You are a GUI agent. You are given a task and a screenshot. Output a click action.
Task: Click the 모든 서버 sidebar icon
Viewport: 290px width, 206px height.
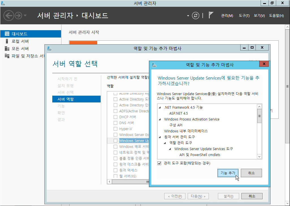[7, 49]
